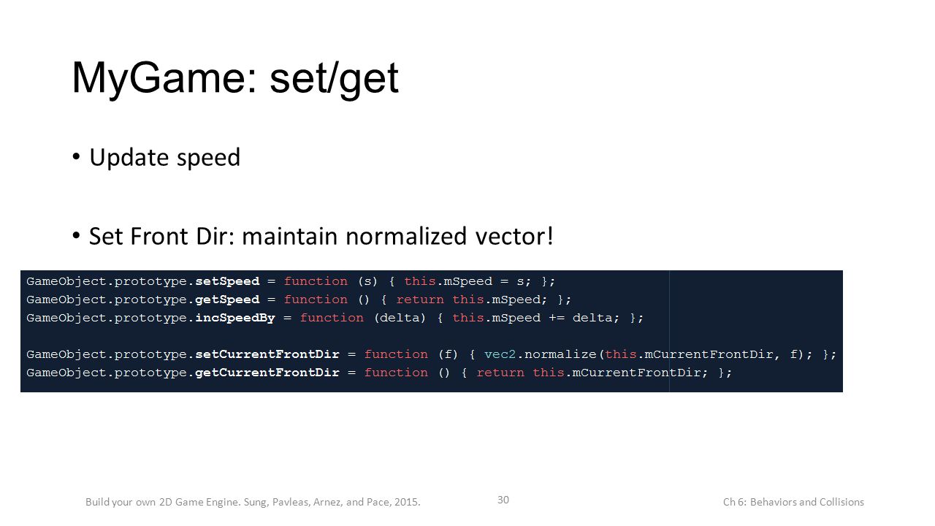
Task: Select the 'Update speed' bullet text
Action: (164, 157)
